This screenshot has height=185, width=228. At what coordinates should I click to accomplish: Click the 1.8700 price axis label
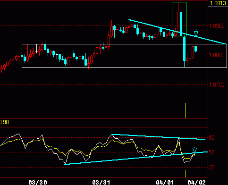[217, 85]
